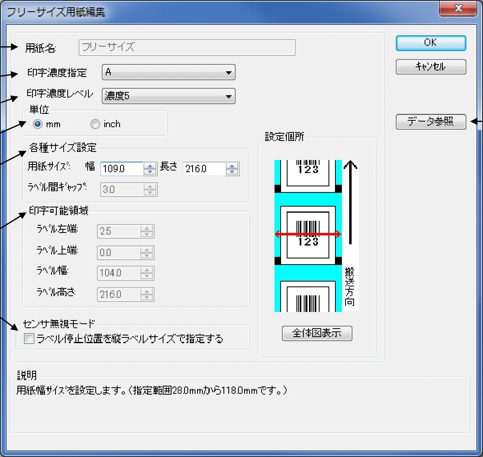The height and width of the screenshot is (457, 483).
Task: Click the 用紙名 text field
Action: [187, 47]
